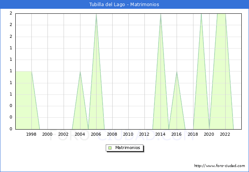Select the 2010 x-axis label

coord(128,134)
